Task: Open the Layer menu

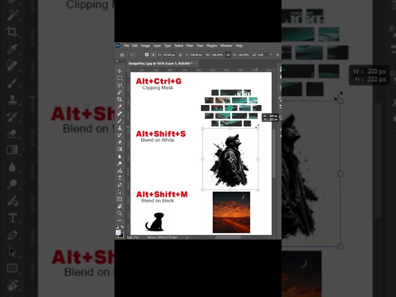Action: click(157, 46)
